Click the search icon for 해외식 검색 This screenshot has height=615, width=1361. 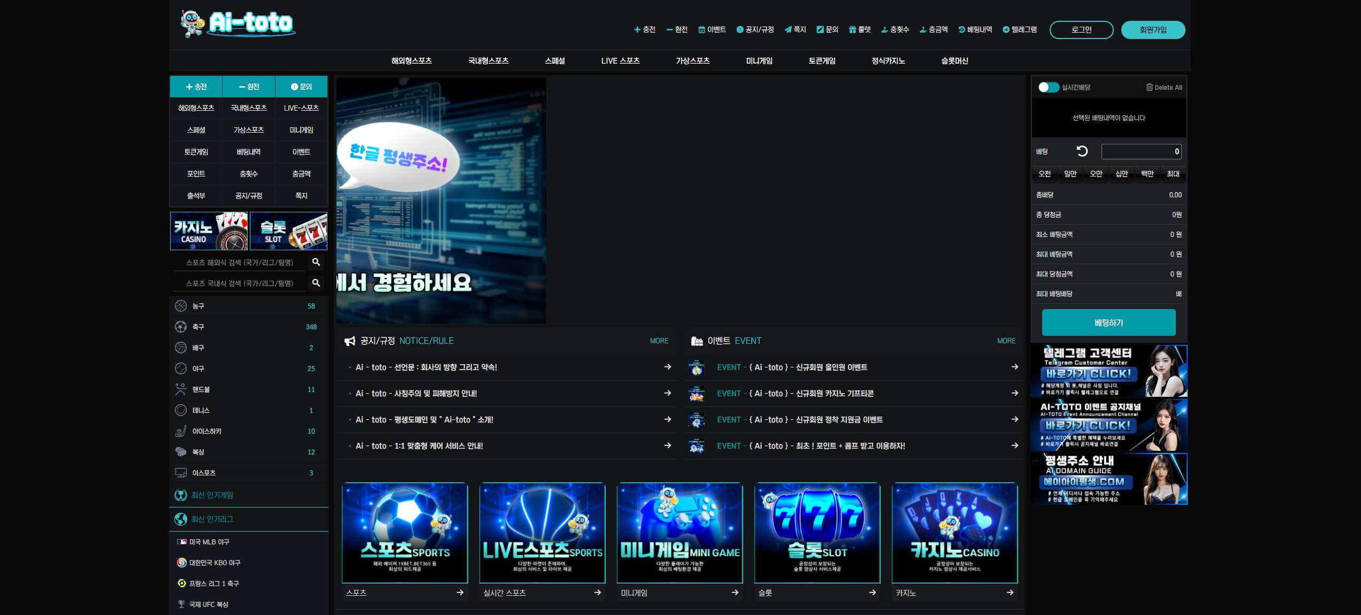316,262
